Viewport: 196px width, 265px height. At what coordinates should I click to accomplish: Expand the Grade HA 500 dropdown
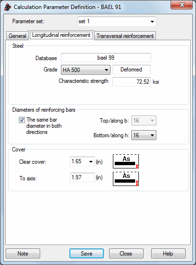85,70
